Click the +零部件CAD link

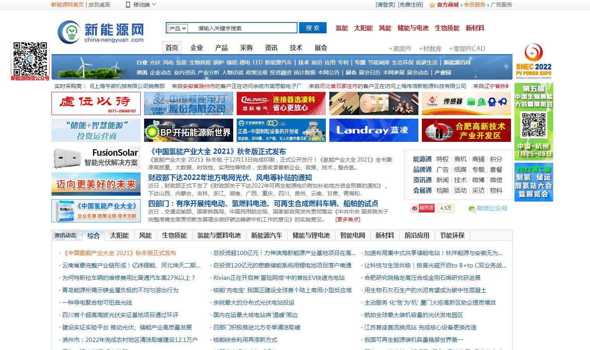click(x=467, y=48)
